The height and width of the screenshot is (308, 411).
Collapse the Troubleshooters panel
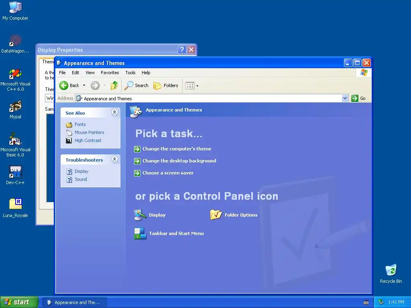114,159
